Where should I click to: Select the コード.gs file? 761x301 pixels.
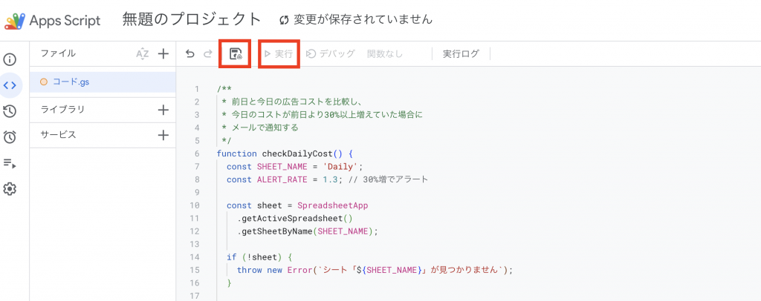click(x=71, y=82)
